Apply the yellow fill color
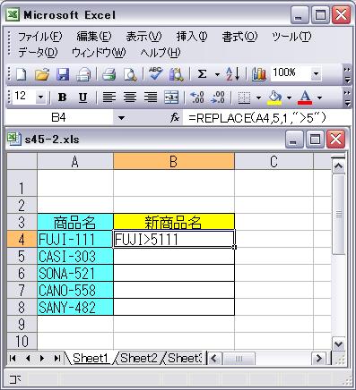The height and width of the screenshot is (390, 356). coord(274,97)
